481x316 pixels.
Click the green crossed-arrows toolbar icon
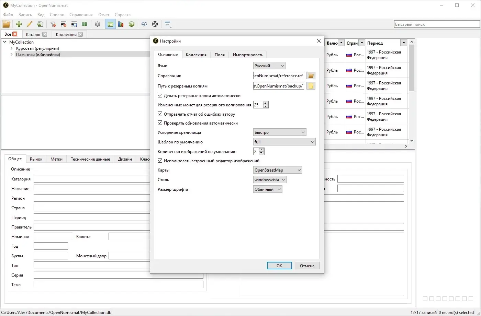tap(85, 24)
